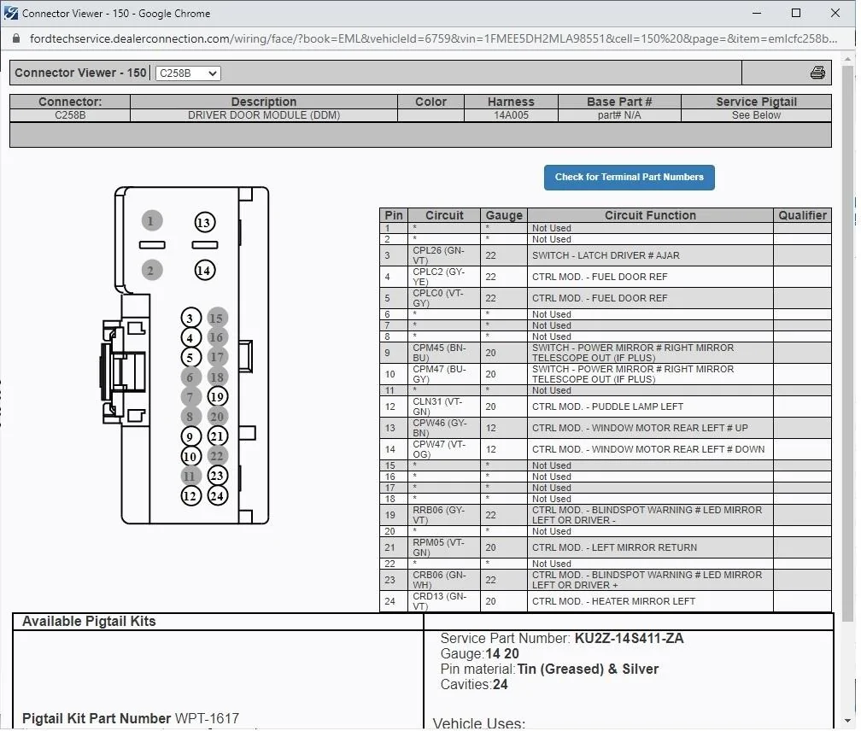Click pin 23 circle in the diagram
The width and height of the screenshot is (861, 731).
pos(218,476)
